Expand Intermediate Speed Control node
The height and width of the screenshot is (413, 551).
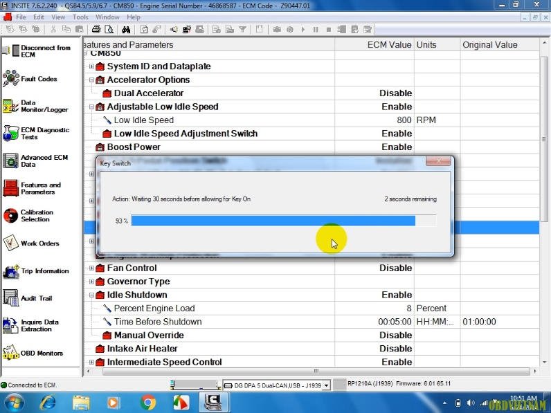91,362
